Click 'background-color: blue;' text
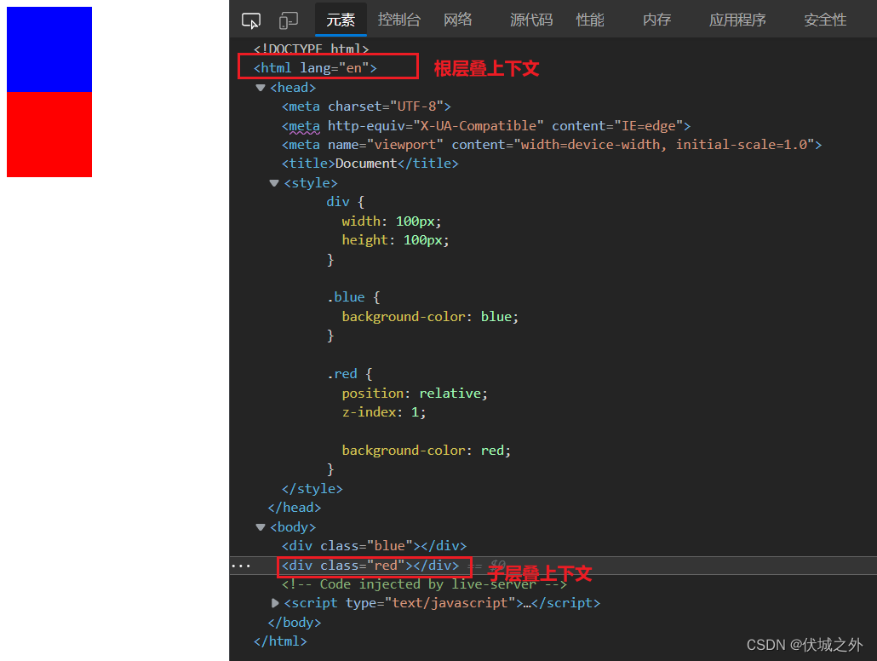877x661 pixels. click(x=430, y=317)
